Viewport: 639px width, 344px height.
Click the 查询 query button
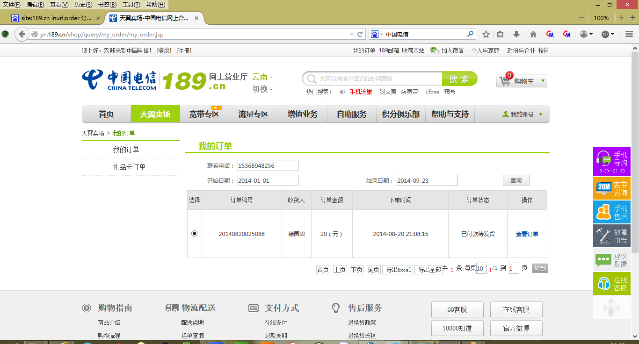pos(516,180)
